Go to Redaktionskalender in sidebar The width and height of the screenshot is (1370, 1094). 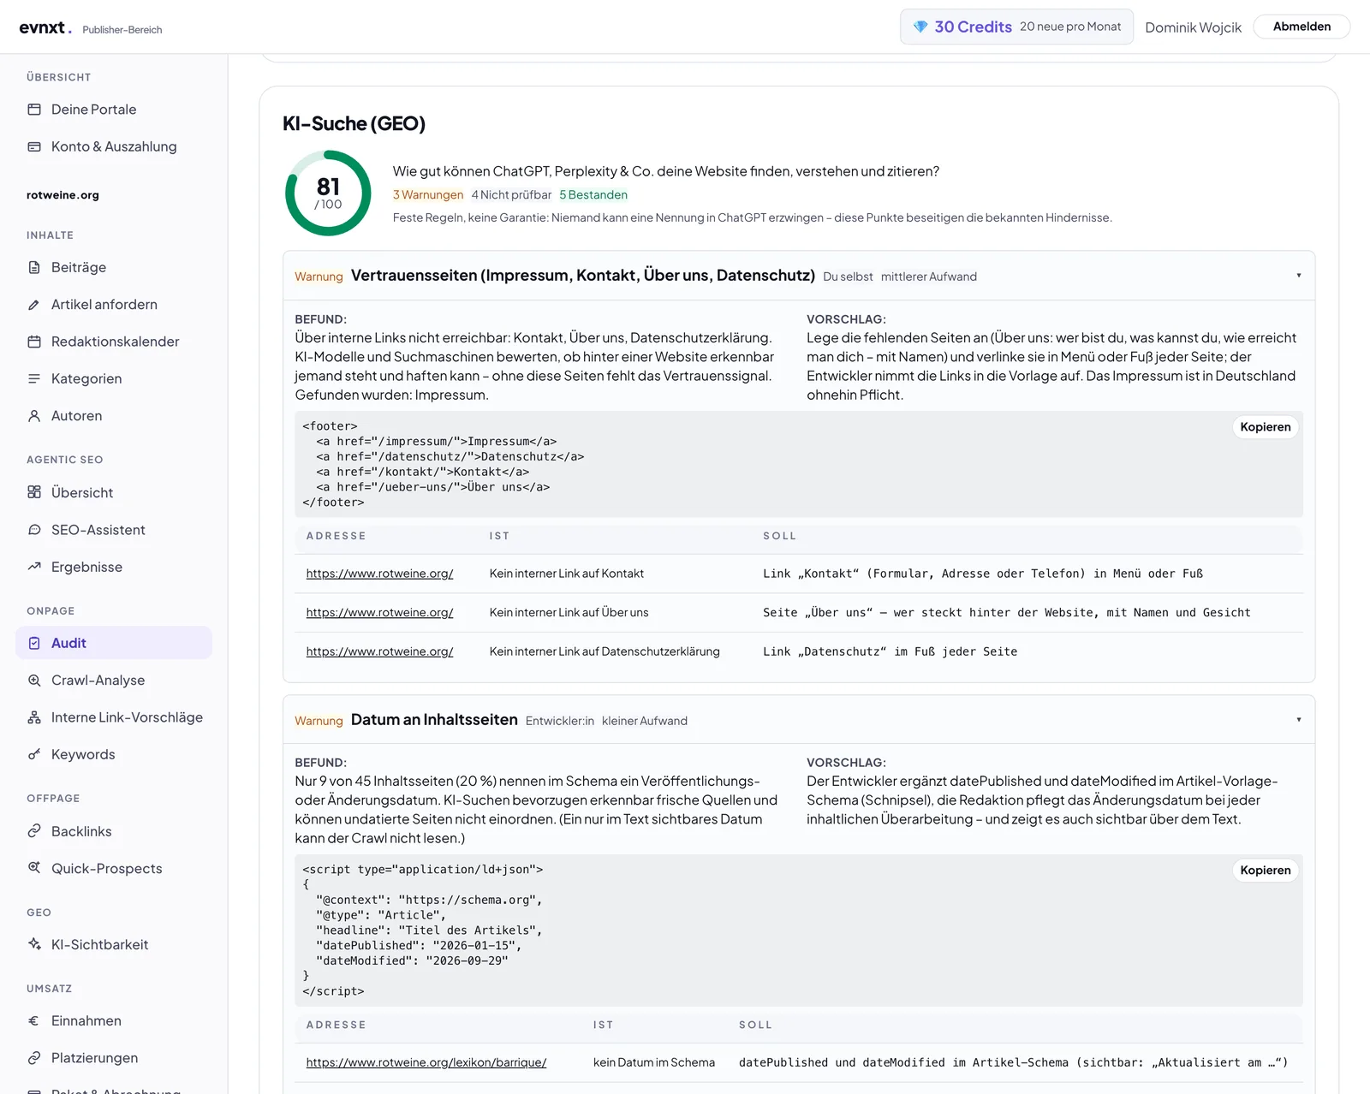pyautogui.click(x=114, y=342)
